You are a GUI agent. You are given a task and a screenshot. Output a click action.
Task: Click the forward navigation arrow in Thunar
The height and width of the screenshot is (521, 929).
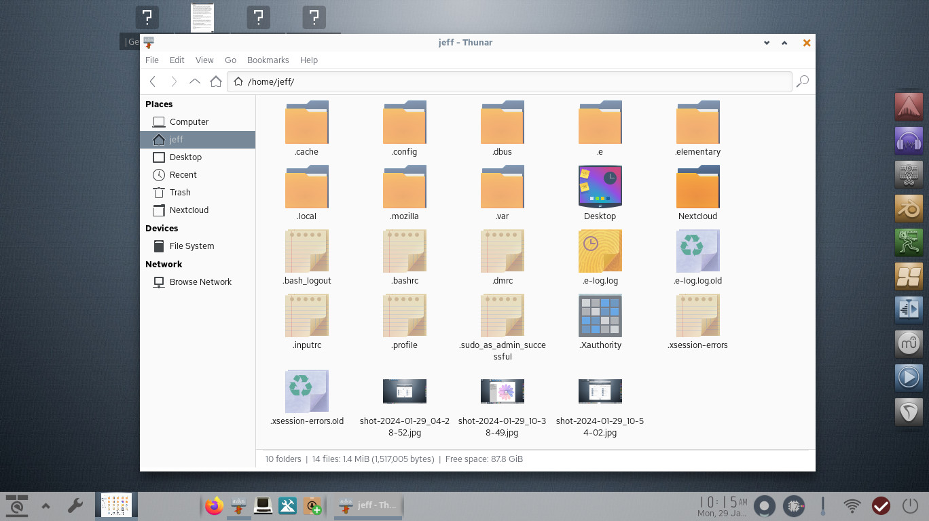174,81
